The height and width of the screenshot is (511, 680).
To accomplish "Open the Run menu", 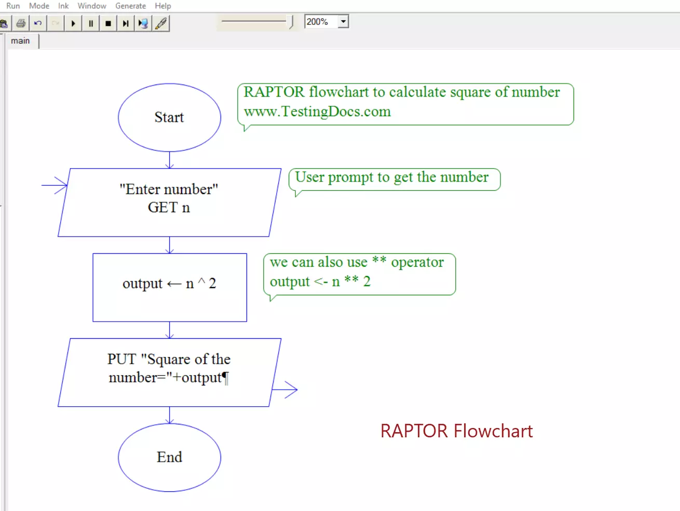I will click(13, 6).
